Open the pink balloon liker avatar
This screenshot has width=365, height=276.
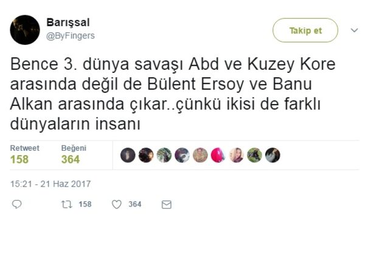[x=218, y=155]
